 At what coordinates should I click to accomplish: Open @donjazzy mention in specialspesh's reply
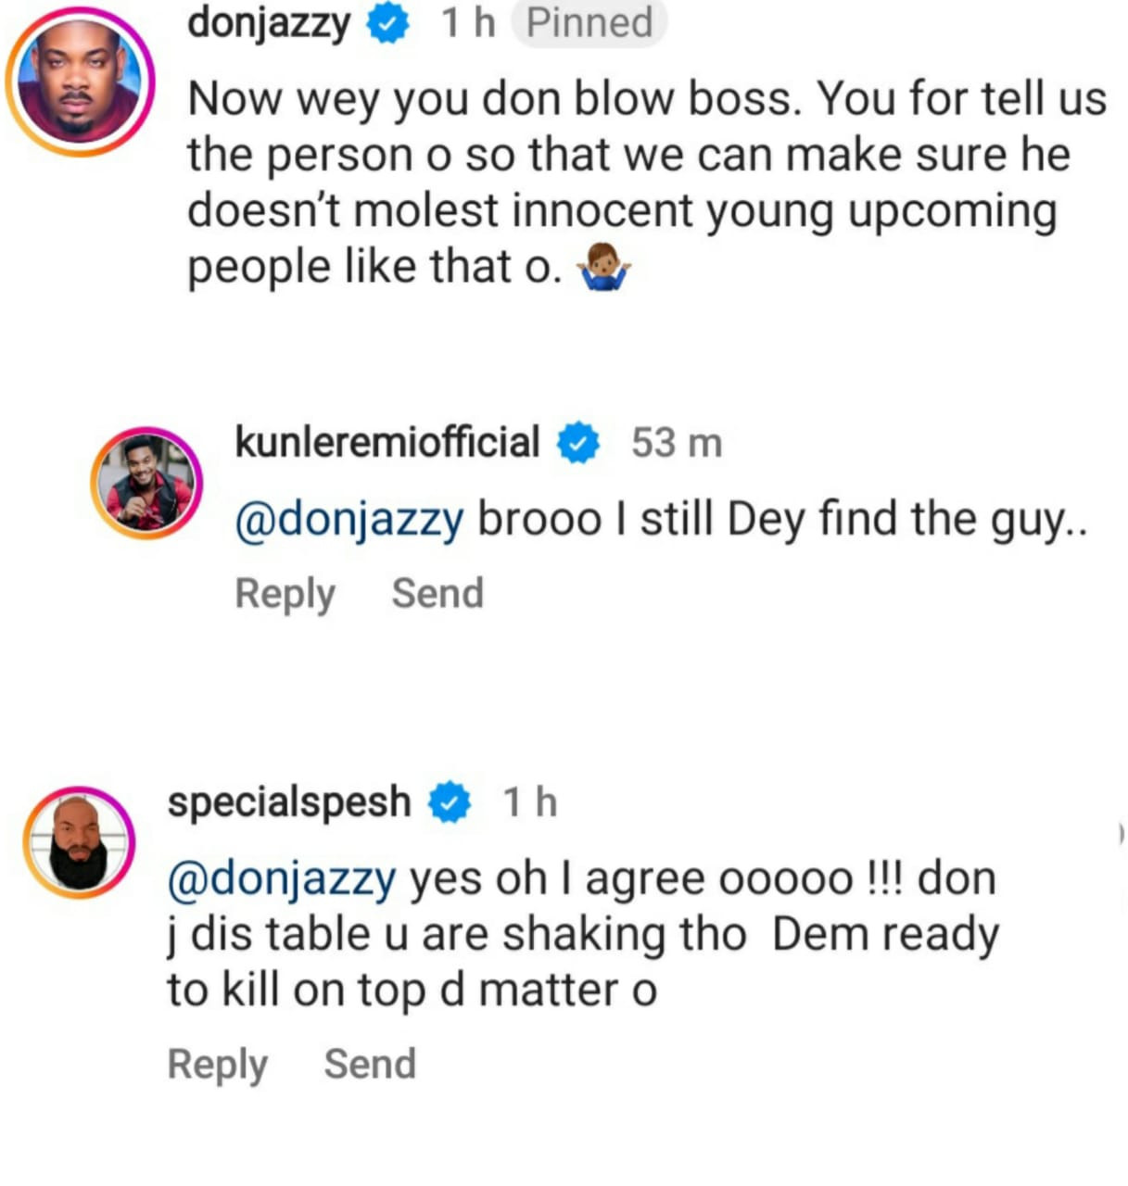click(282, 879)
